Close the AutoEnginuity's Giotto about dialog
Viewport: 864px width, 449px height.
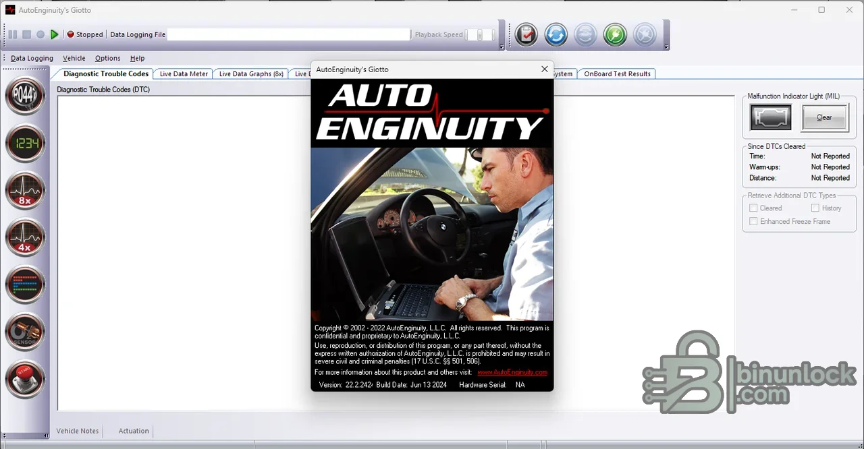coord(545,69)
